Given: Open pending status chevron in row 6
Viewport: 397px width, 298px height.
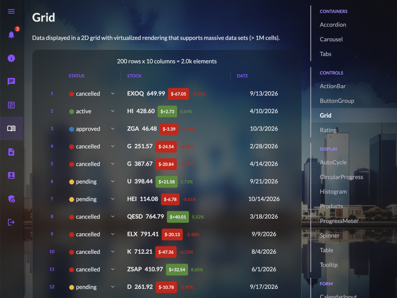Looking at the screenshot, I should coord(113,181).
